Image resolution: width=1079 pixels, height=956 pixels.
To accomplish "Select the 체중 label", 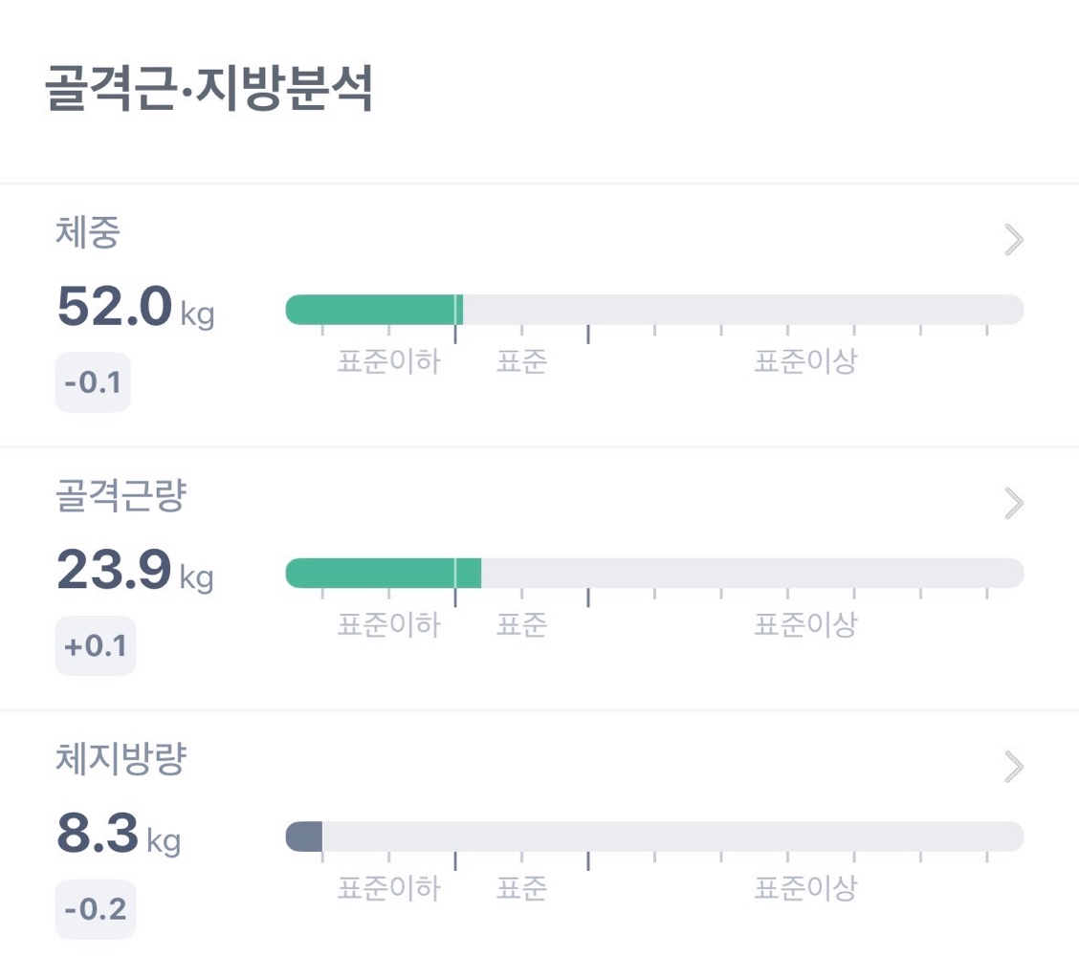I will tap(88, 232).
